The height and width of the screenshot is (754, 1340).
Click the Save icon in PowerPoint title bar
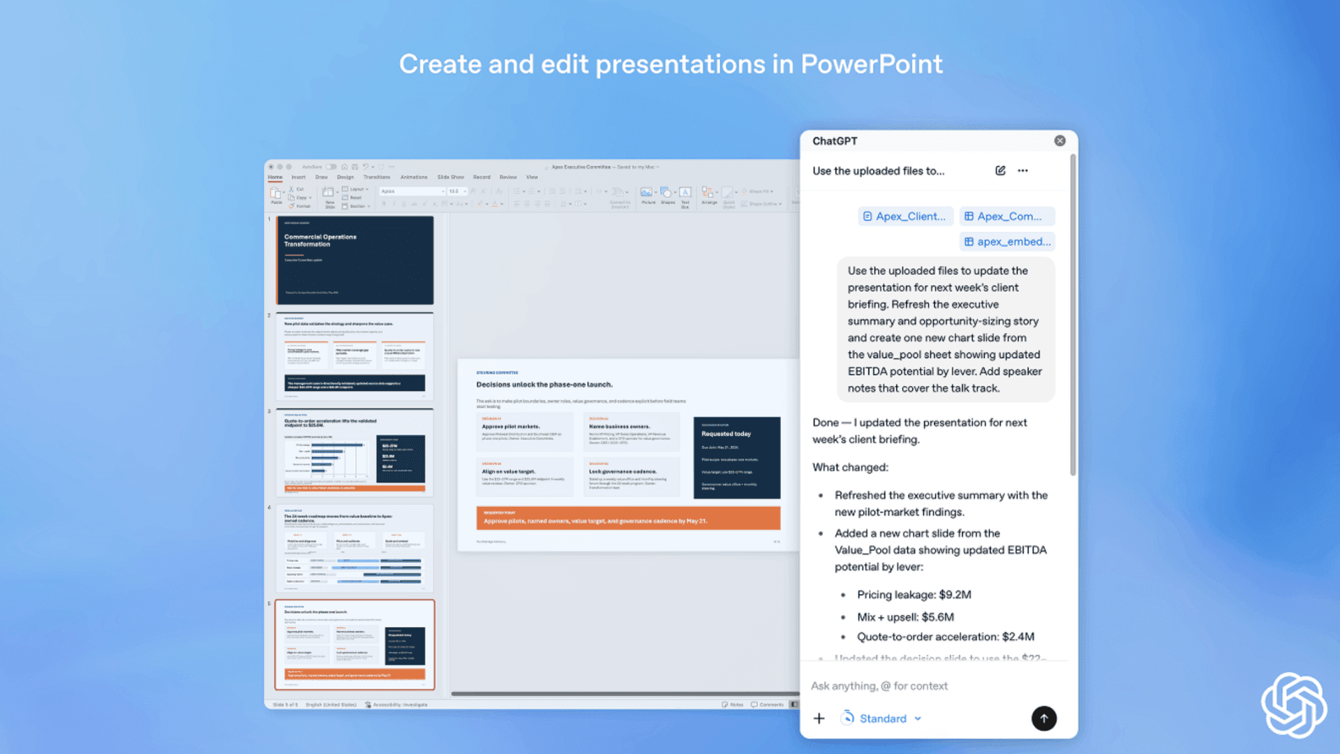(x=355, y=167)
